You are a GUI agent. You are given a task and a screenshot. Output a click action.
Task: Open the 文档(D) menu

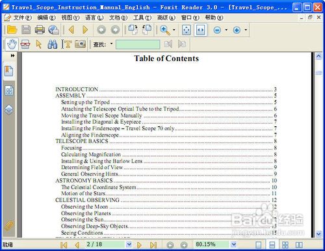118,18
